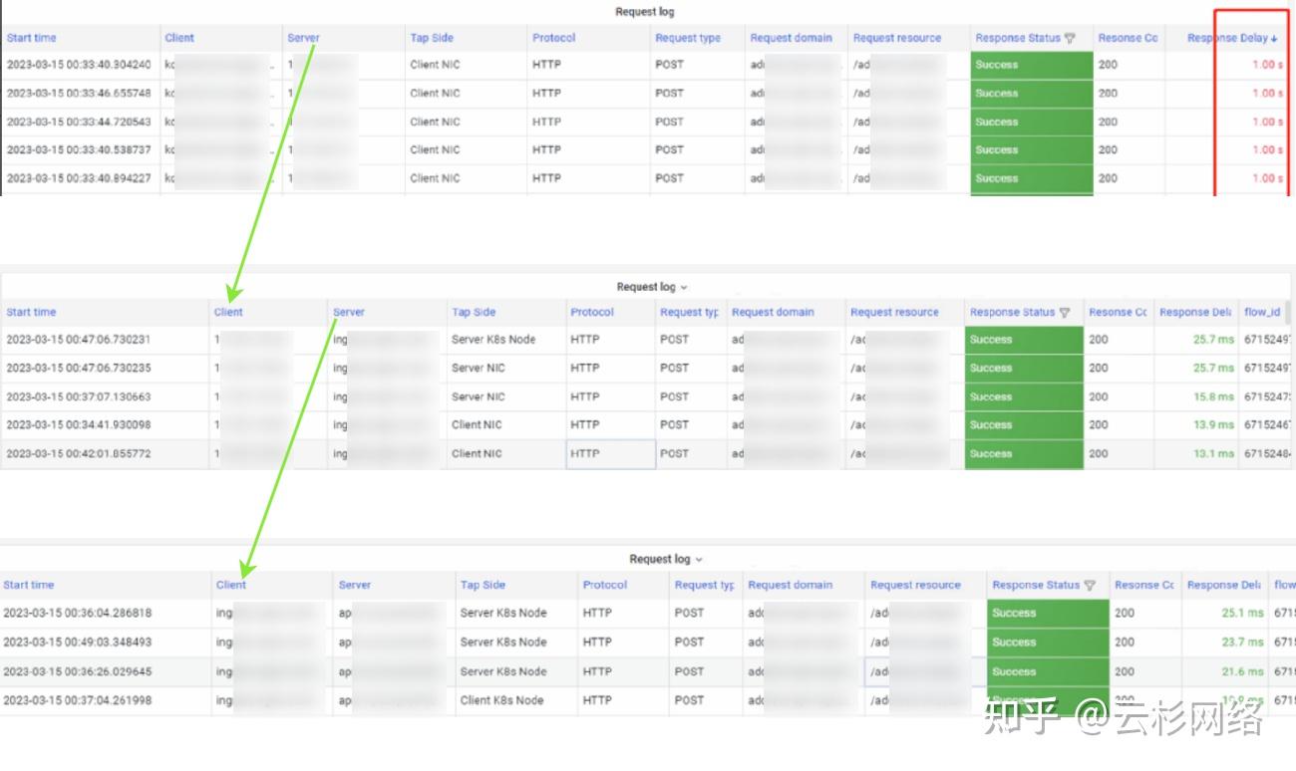Click the 21.6 ms response delay value

pos(1242,671)
